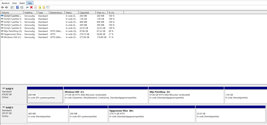Click the disk icon next to Schijf 2 label
The width and height of the screenshot is (267, 125).
click(3, 107)
